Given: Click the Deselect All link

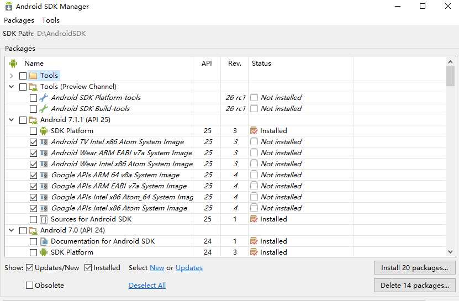Looking at the screenshot, I should (147, 285).
